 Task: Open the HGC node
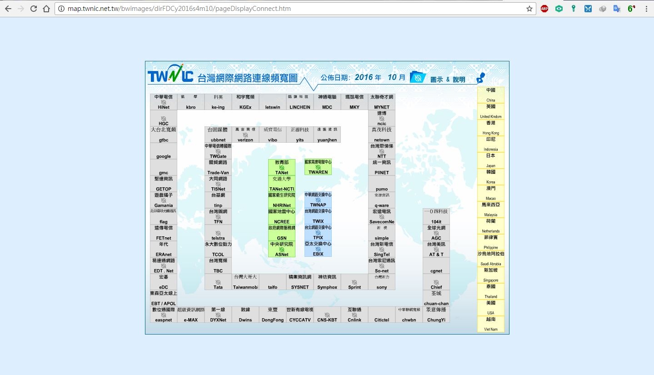(x=164, y=118)
